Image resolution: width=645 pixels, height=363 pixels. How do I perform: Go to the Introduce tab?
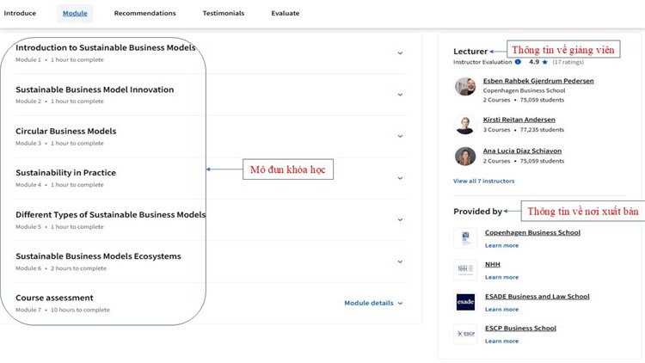pos(20,14)
